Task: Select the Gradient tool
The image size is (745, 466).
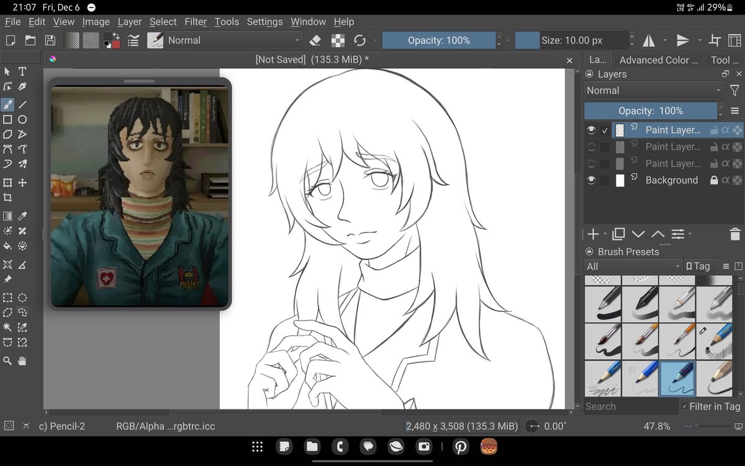Action: point(7,216)
